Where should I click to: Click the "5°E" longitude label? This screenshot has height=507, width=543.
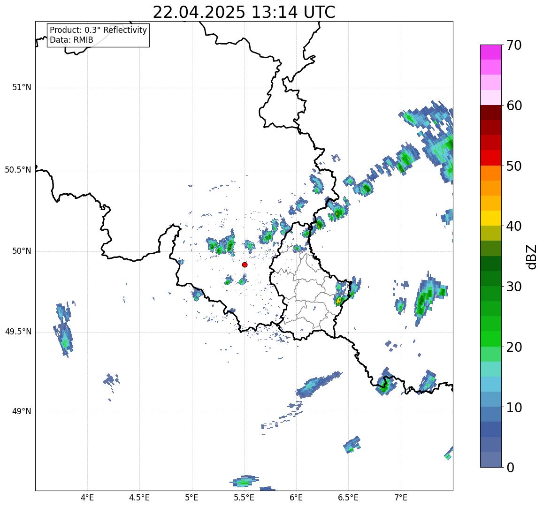192,498
